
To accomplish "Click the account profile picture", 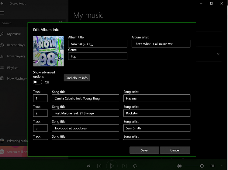I will click(x=2, y=141).
